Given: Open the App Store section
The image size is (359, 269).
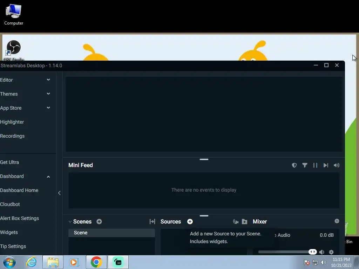Looking at the screenshot, I should pos(11,108).
